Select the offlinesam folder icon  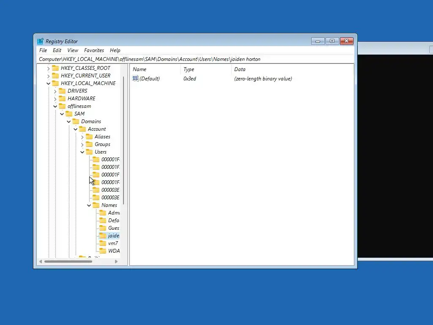click(62, 106)
